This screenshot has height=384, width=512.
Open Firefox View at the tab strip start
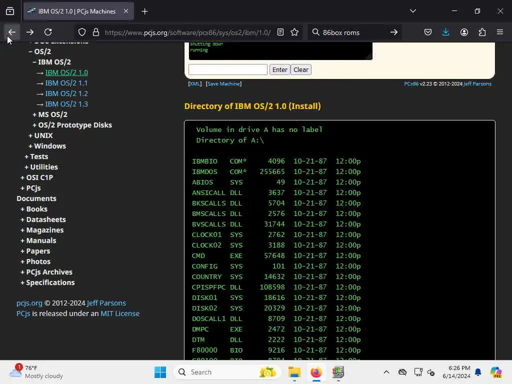point(10,11)
